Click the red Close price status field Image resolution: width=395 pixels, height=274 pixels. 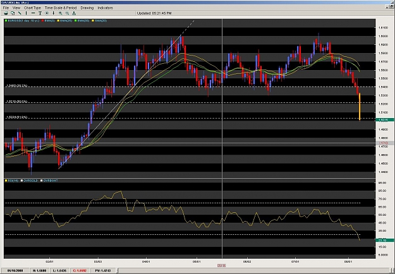click(x=80, y=270)
